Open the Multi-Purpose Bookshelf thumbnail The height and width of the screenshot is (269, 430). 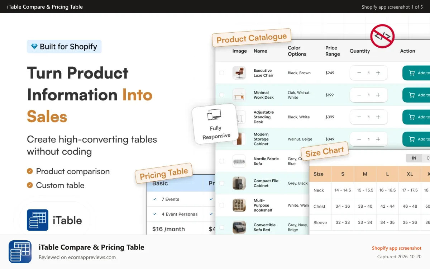pos(239,205)
